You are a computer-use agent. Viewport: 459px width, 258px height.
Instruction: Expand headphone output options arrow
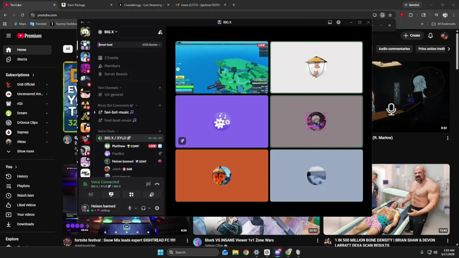[149, 208]
